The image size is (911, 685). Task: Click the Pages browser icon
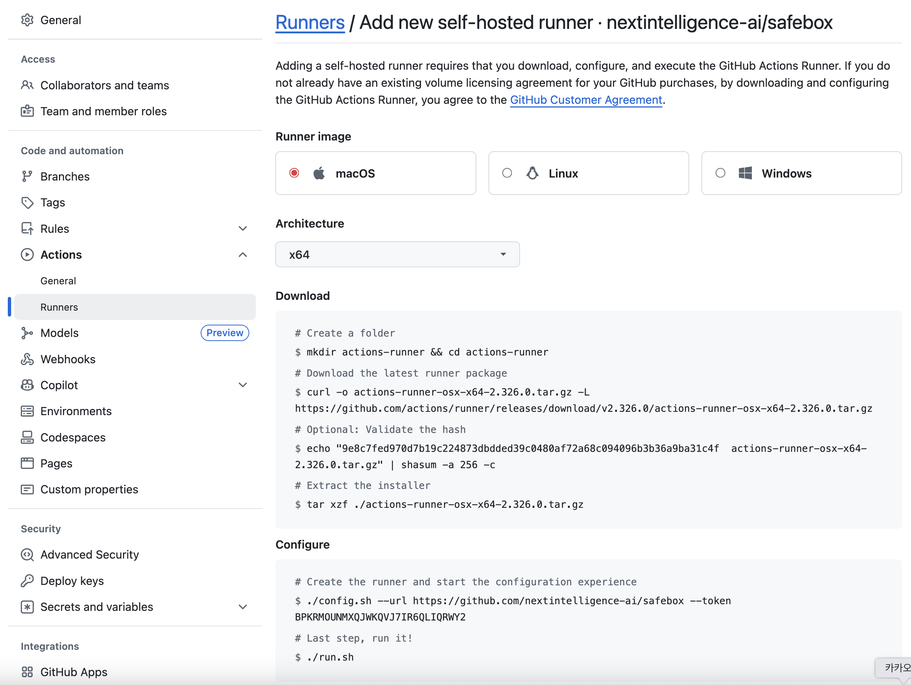(x=27, y=463)
